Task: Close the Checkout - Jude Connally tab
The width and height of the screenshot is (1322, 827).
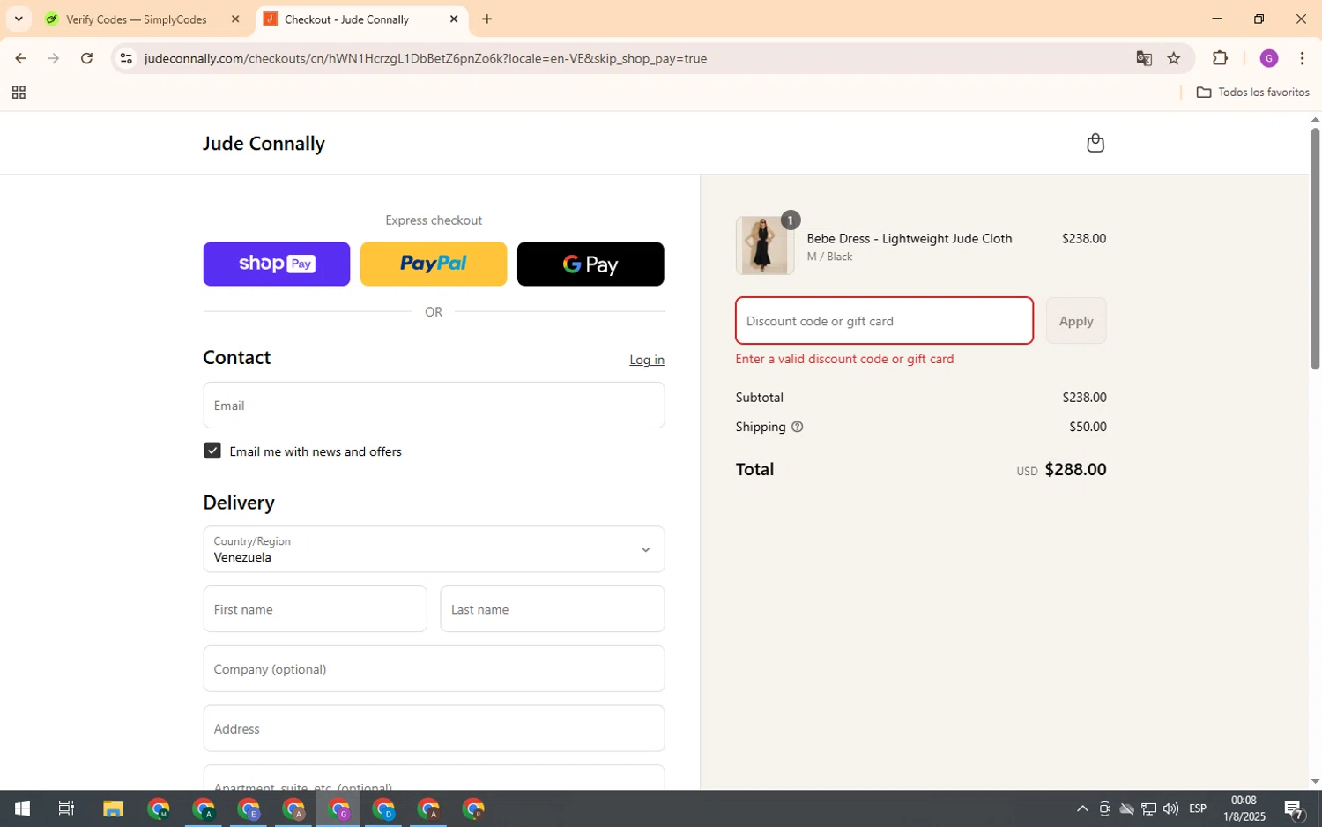Action: (454, 19)
